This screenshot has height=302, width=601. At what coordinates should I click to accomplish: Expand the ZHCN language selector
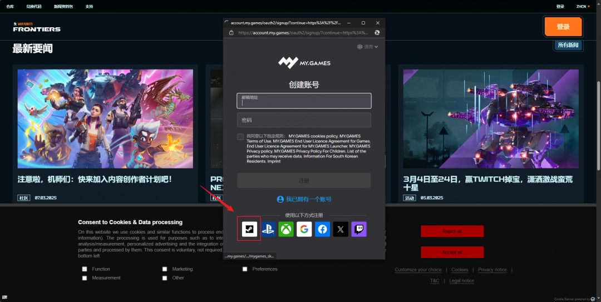point(583,7)
